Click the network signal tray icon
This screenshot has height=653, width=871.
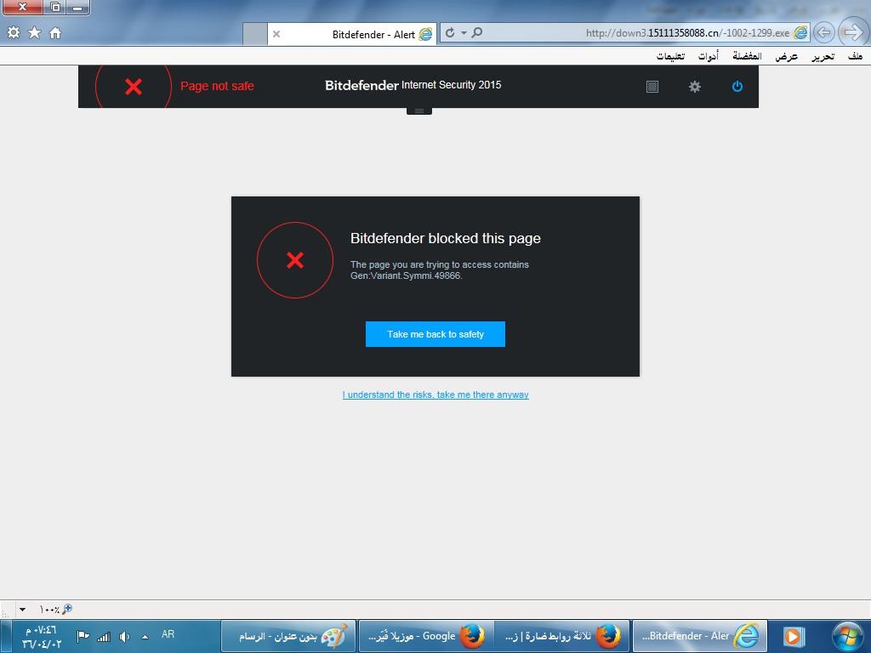click(104, 637)
